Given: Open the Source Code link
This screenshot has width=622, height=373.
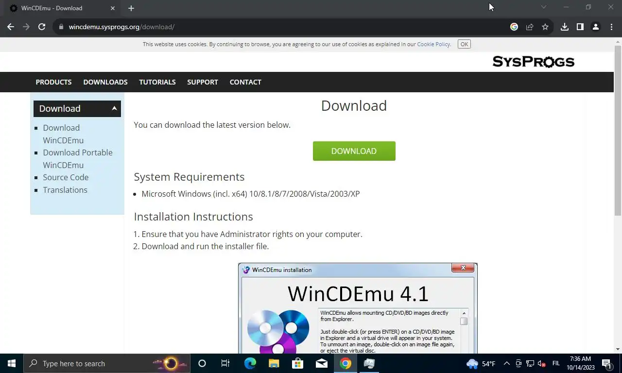Looking at the screenshot, I should point(66,177).
